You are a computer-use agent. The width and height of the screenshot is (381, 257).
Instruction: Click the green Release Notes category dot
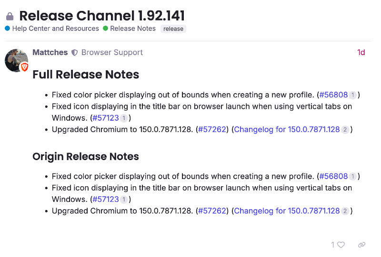(105, 29)
